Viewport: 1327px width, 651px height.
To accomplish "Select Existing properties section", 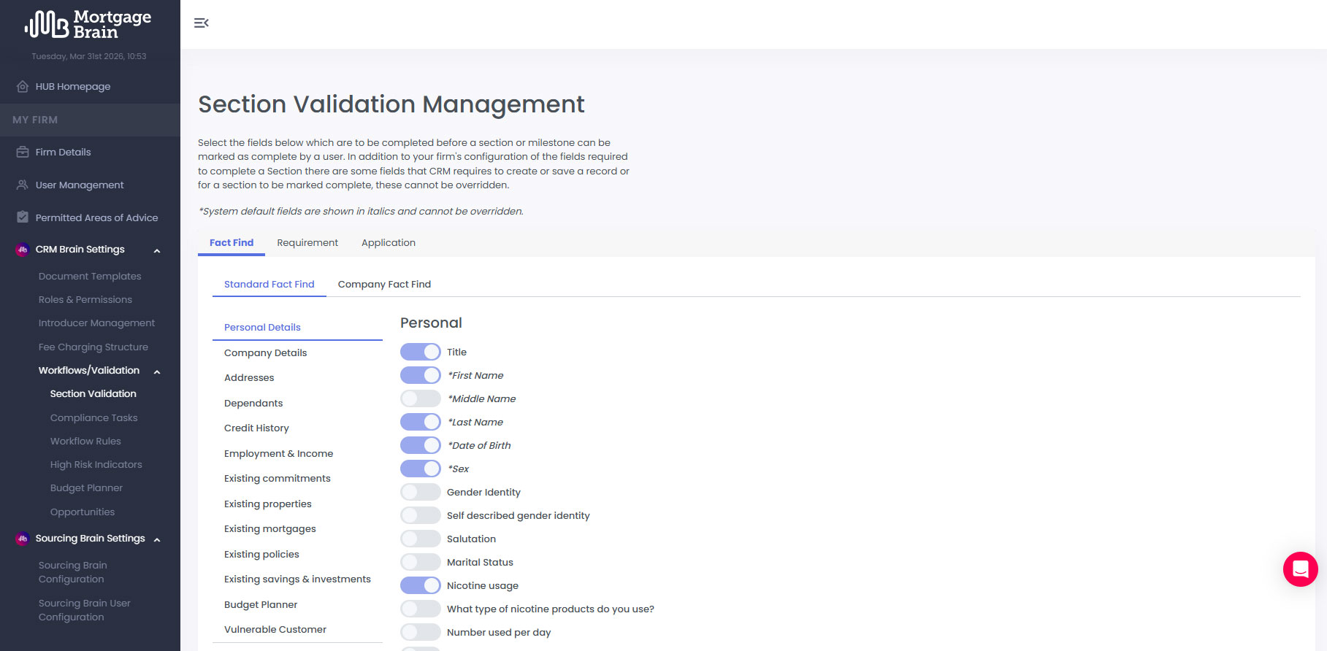I will [297, 504].
